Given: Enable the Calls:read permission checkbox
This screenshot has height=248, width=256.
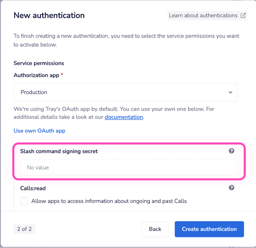Looking at the screenshot, I should click(24, 201).
